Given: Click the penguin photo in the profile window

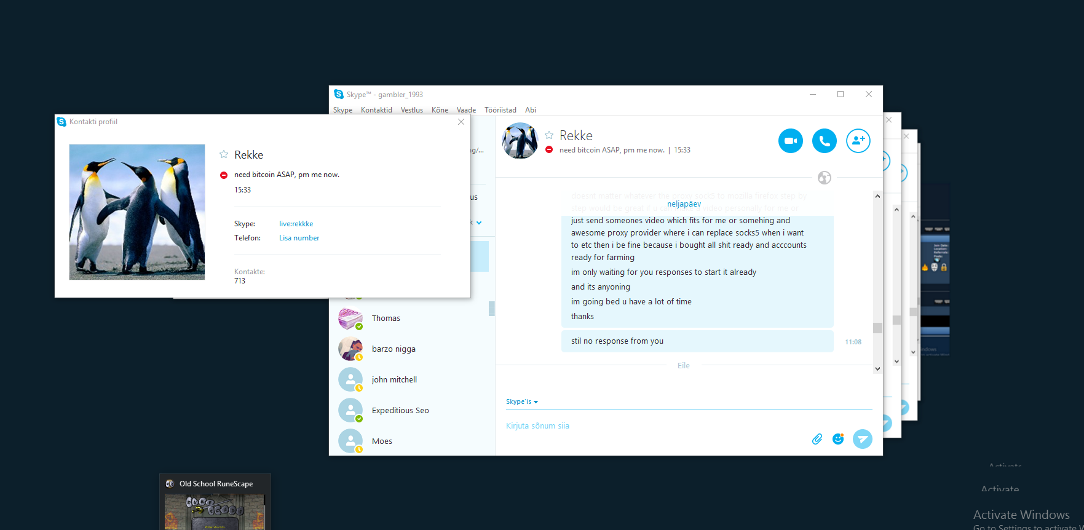Looking at the screenshot, I should [137, 212].
